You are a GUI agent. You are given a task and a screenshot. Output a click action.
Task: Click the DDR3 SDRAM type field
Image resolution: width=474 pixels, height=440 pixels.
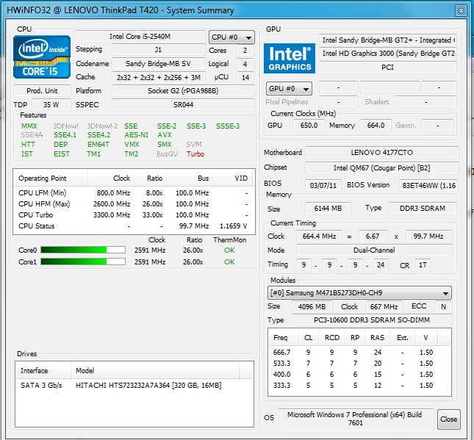pos(423,208)
